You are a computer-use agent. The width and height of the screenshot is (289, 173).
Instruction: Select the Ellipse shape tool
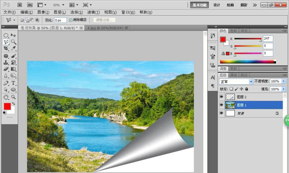point(13,90)
